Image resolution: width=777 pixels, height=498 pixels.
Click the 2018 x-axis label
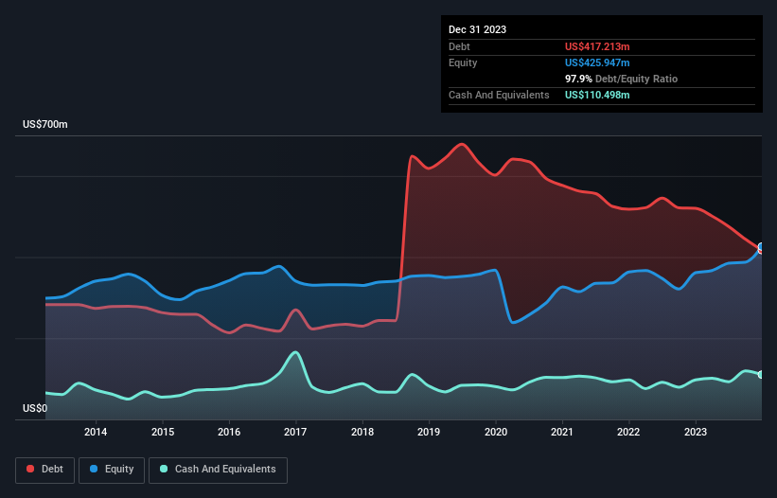click(x=362, y=432)
